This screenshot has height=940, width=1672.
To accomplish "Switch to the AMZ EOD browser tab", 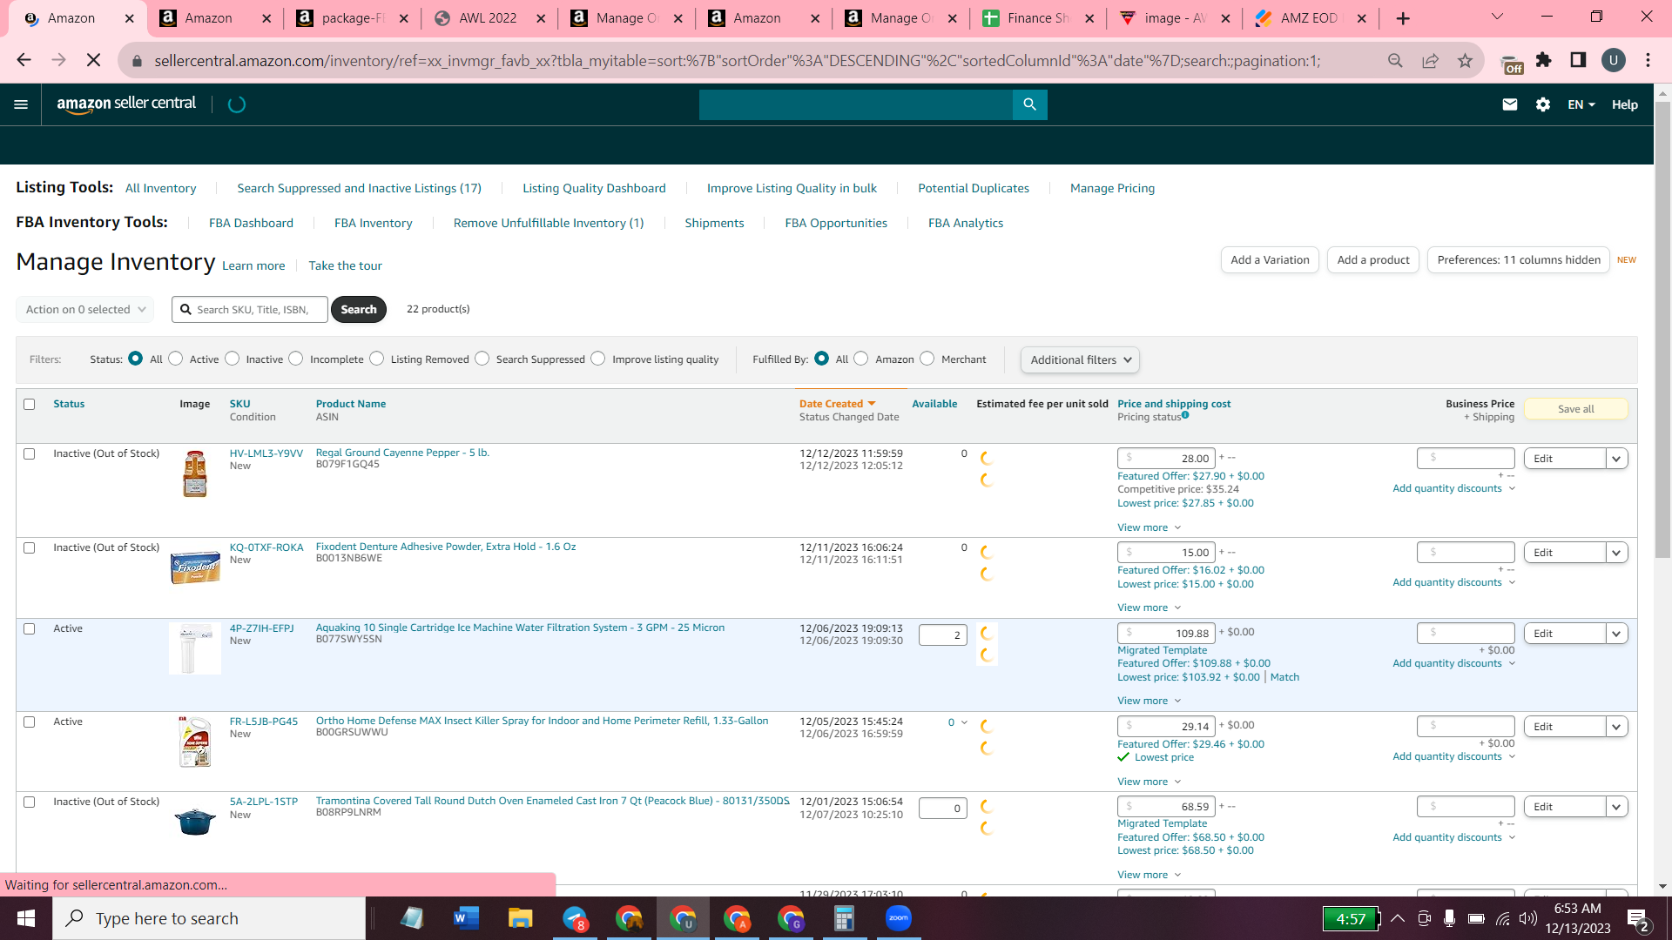I will pos(1310,18).
